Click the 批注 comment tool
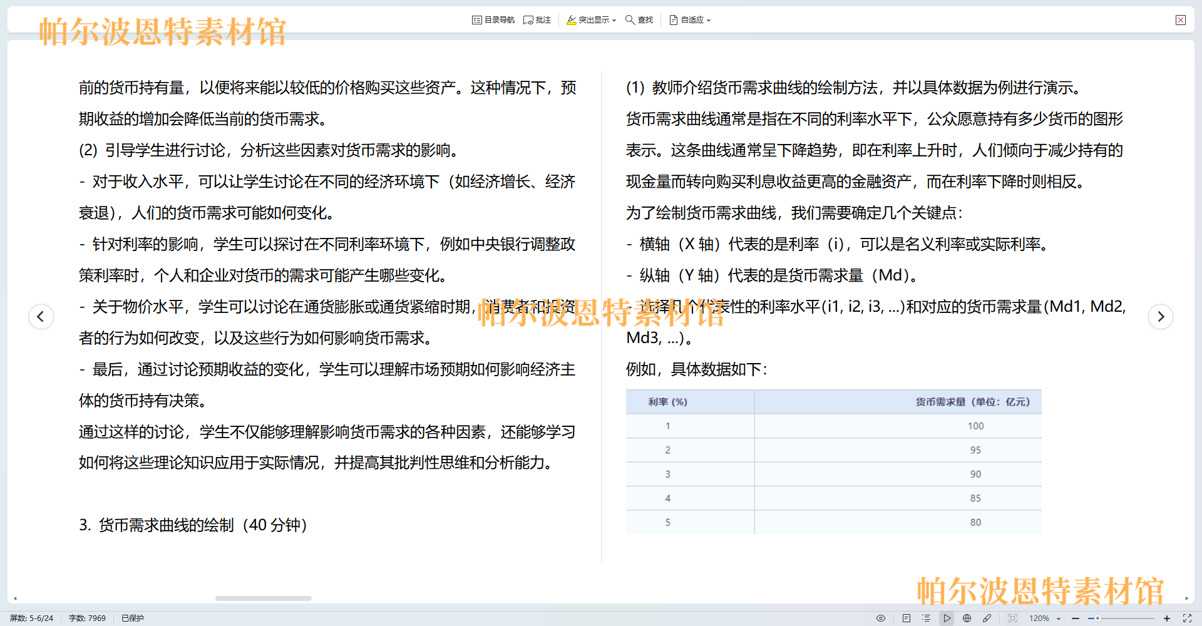 click(x=537, y=20)
